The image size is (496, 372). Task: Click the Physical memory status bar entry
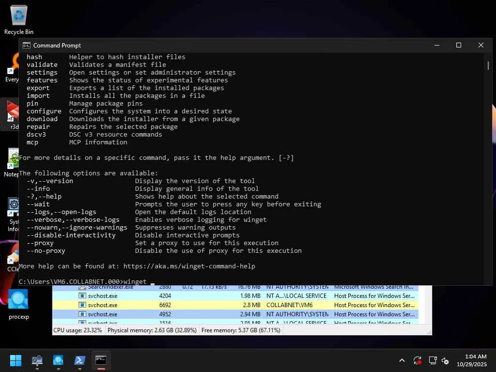(x=152, y=330)
